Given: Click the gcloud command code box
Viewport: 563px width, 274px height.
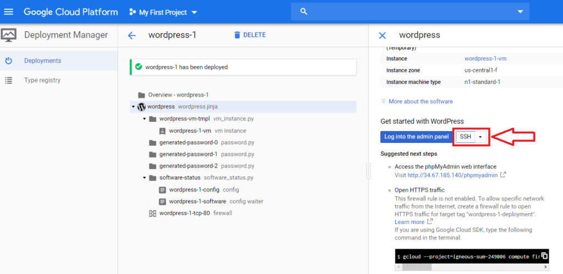Looking at the screenshot, I should pos(472,256).
